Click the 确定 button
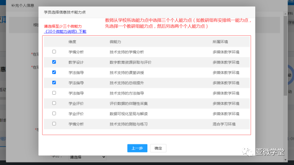Screen dimensions: 294x165 158,148
